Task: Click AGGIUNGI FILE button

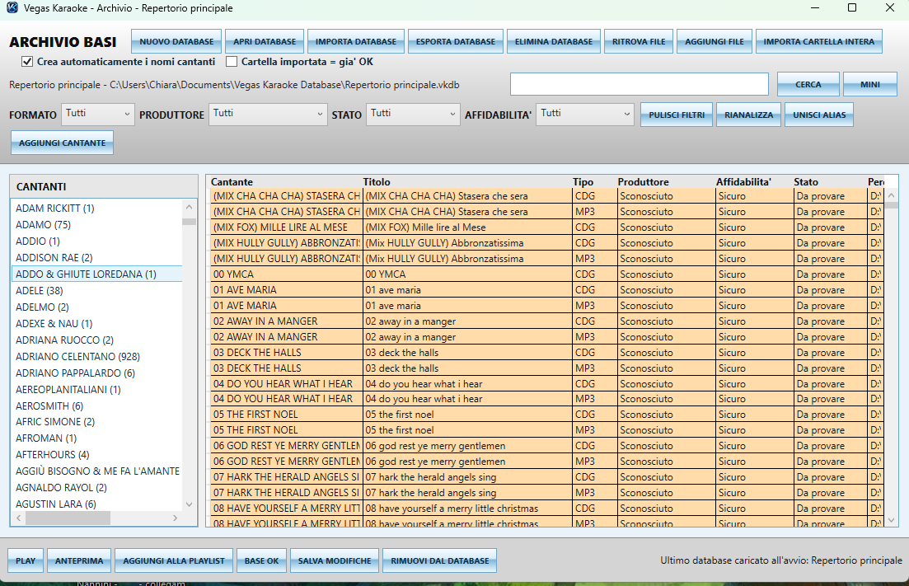Action: (x=715, y=42)
